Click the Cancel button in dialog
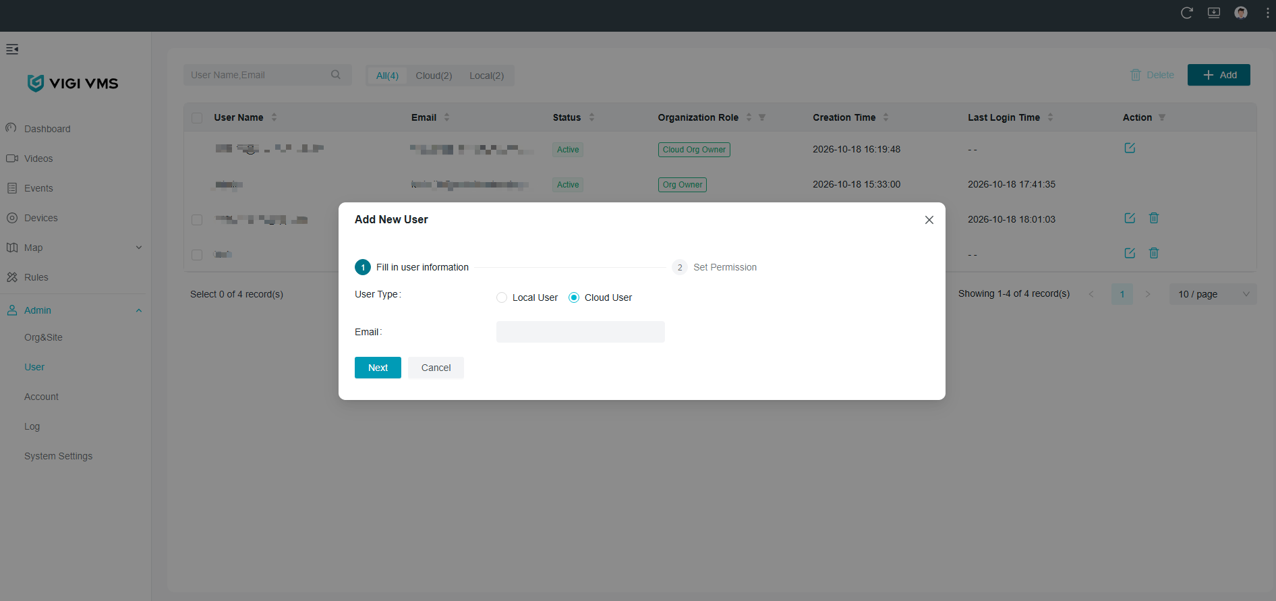1276x601 pixels. 436,368
